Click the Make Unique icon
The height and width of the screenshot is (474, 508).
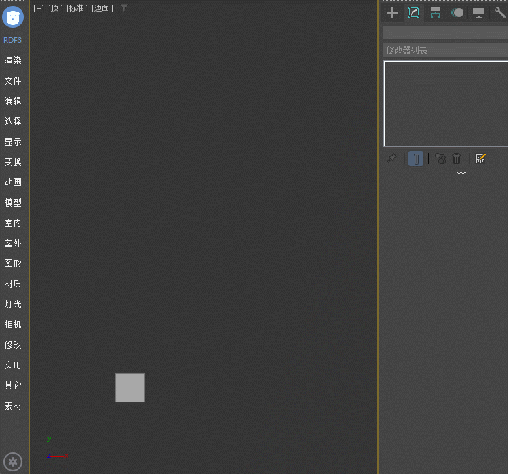pyautogui.click(x=440, y=158)
